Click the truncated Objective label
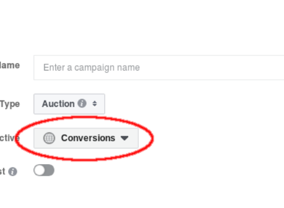Viewport: 284px width, 208px height. click(x=10, y=138)
